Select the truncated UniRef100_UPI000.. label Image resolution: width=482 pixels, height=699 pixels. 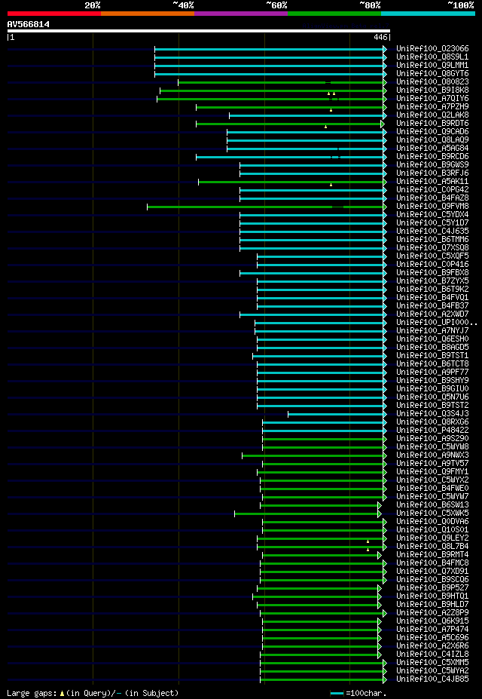(437, 322)
